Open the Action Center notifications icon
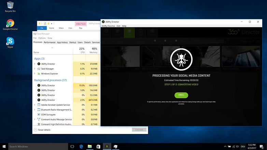Image resolution: width=267 pixels, height=150 pixels. pos(262,147)
